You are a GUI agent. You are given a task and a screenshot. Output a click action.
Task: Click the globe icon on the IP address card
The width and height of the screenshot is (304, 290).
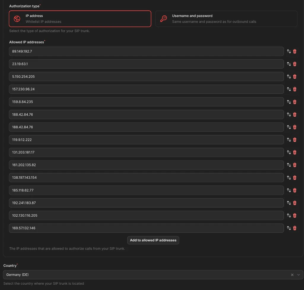(17, 18)
